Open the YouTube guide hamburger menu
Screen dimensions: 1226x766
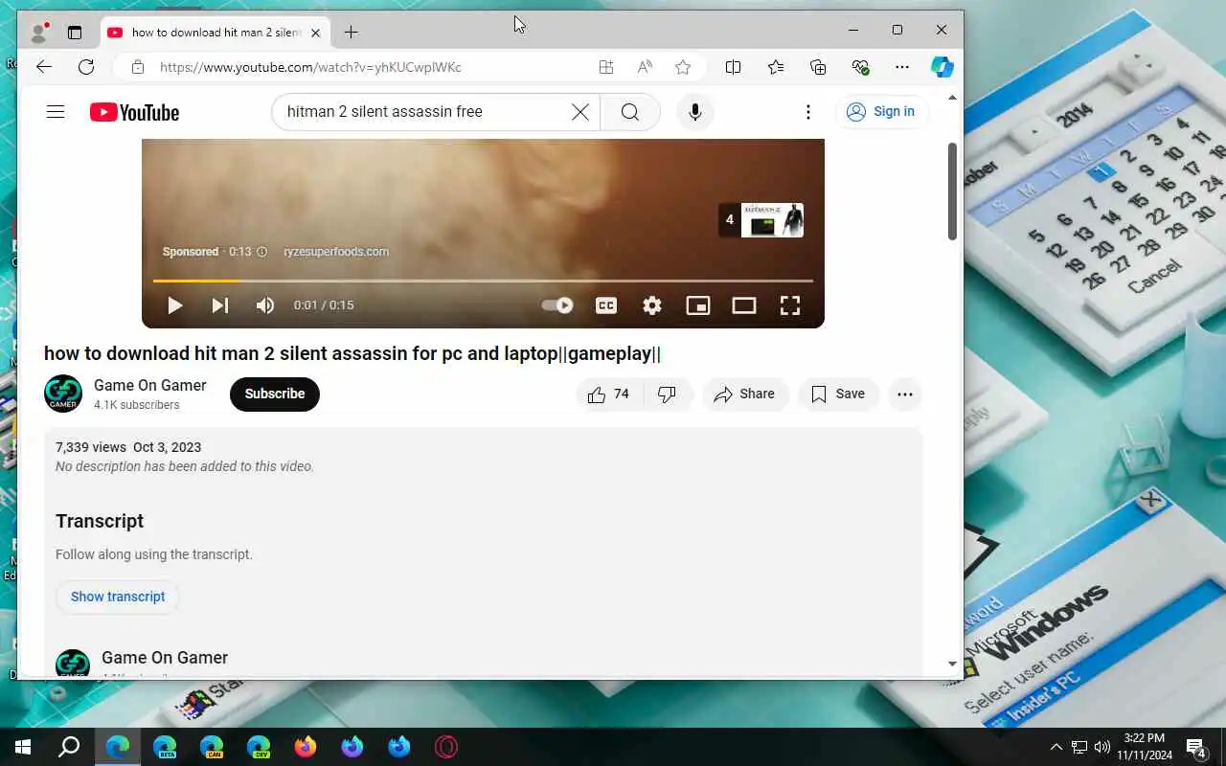[x=56, y=112]
